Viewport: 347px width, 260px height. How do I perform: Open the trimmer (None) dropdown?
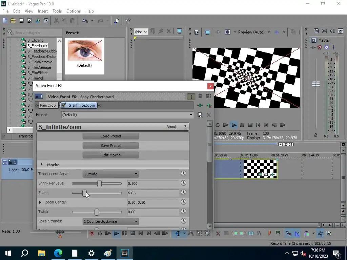pyautogui.click(x=141, y=31)
